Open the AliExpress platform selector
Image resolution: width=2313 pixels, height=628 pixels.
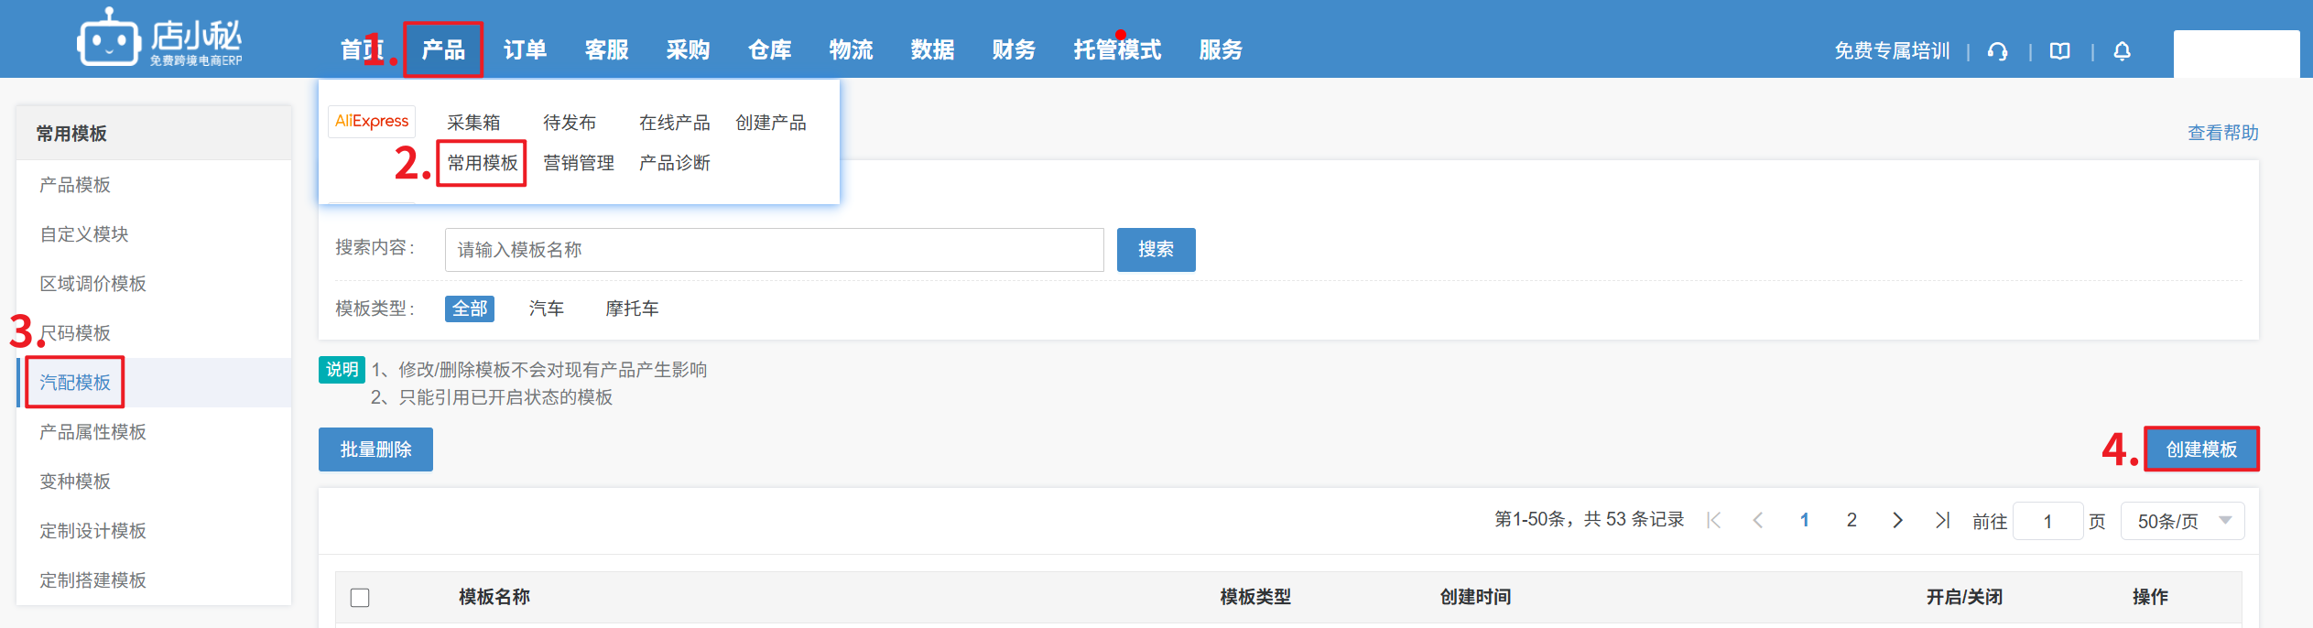tap(372, 121)
